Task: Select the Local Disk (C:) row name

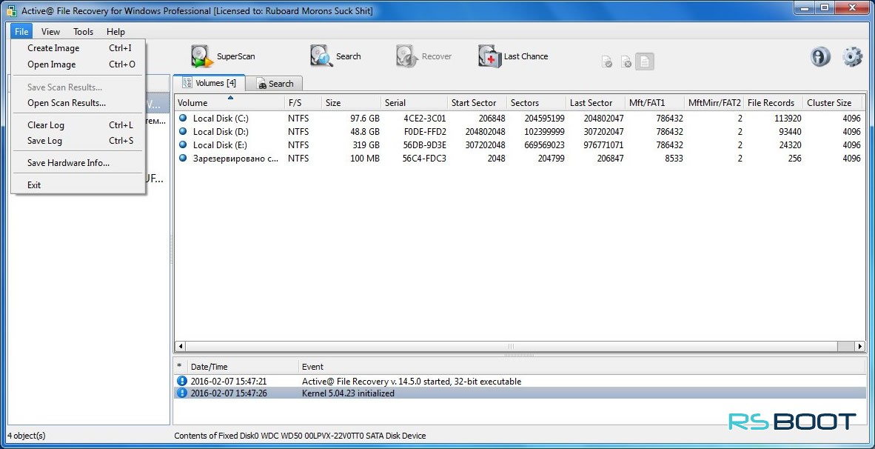Action: coord(221,119)
